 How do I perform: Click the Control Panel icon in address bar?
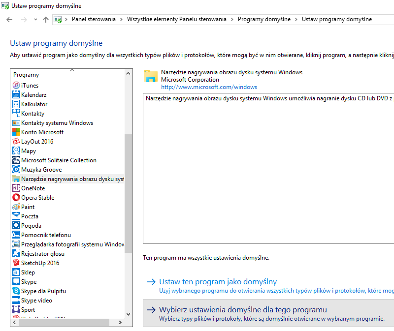click(x=58, y=19)
